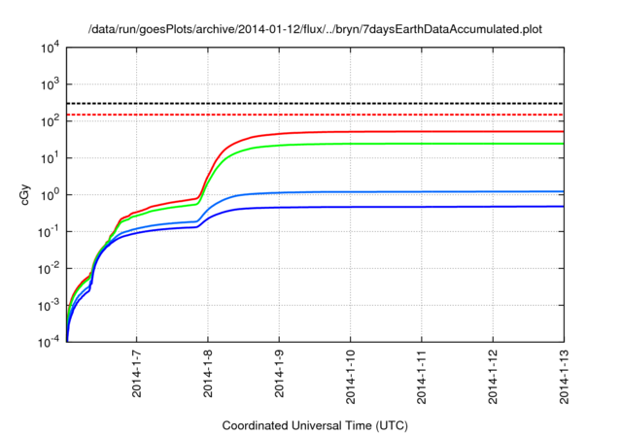The image size is (622, 435).
Task: Click the 10^-4 y-axis tick label
Action: click(x=49, y=342)
